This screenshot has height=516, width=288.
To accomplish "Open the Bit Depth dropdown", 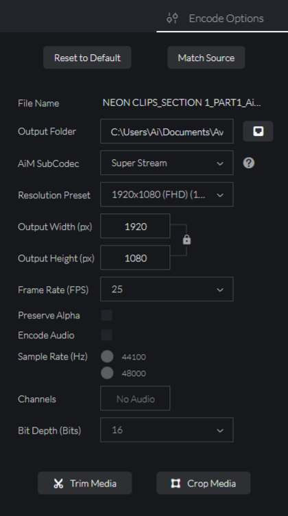I will click(x=167, y=430).
